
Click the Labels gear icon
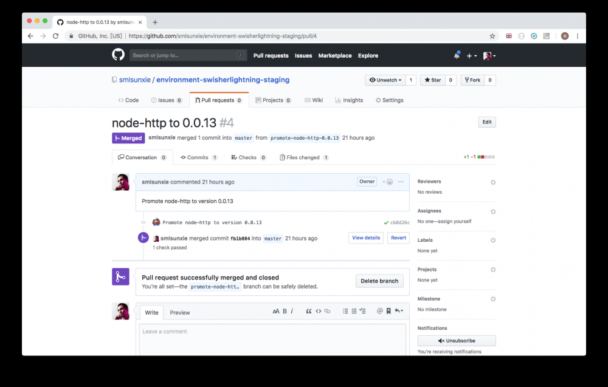[x=493, y=240]
